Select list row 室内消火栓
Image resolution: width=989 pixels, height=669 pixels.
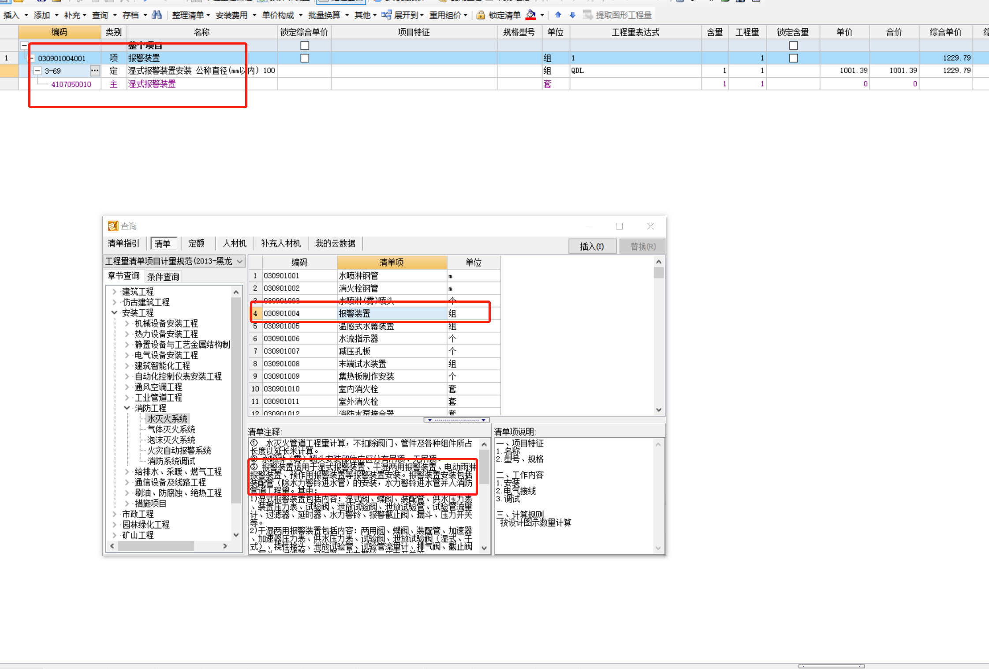375,389
